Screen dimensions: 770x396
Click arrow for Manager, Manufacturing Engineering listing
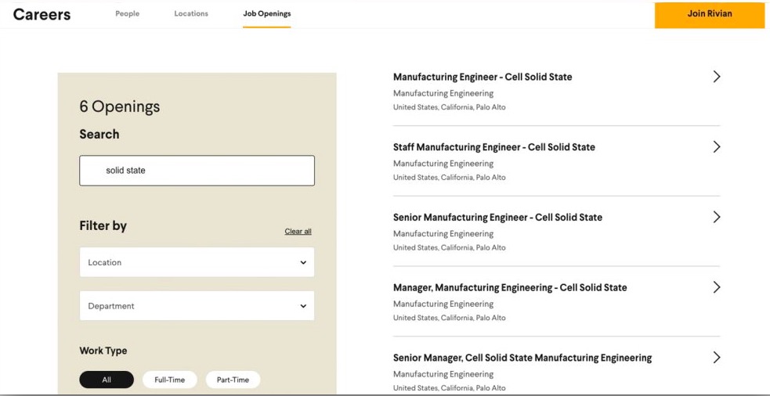click(x=716, y=287)
